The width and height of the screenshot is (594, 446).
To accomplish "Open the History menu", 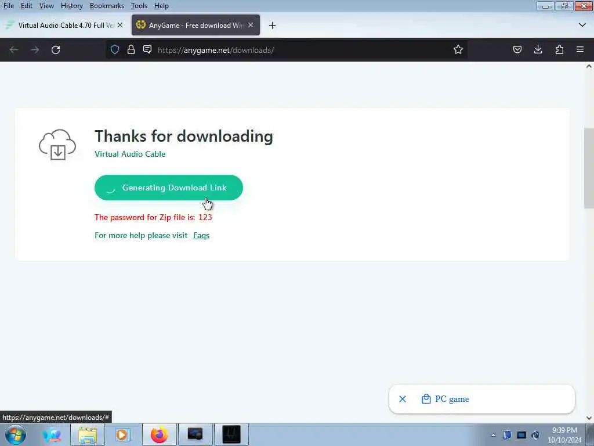I will [71, 6].
